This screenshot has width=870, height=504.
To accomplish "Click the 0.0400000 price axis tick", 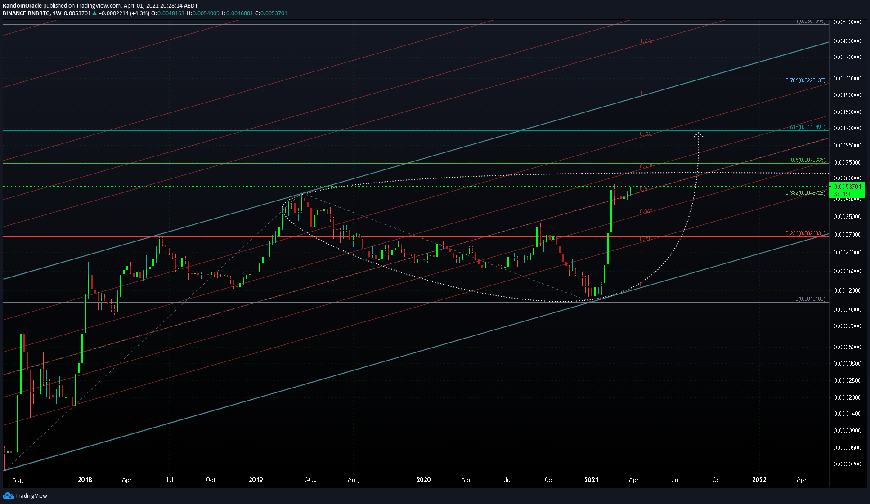I will 848,41.
